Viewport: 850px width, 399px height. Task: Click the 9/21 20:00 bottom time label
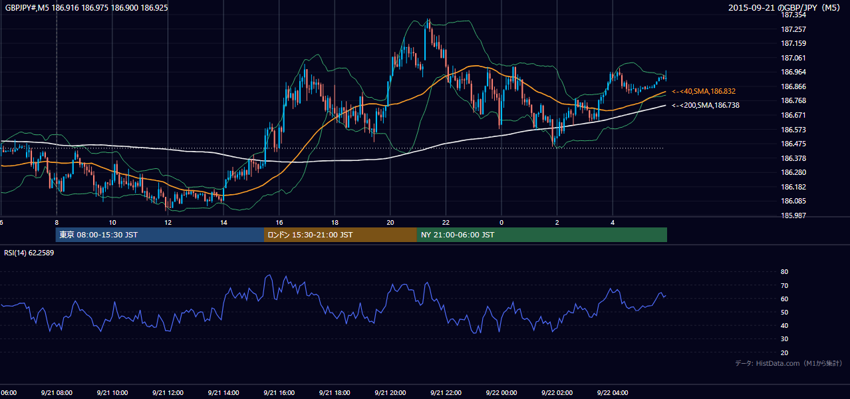(390, 393)
